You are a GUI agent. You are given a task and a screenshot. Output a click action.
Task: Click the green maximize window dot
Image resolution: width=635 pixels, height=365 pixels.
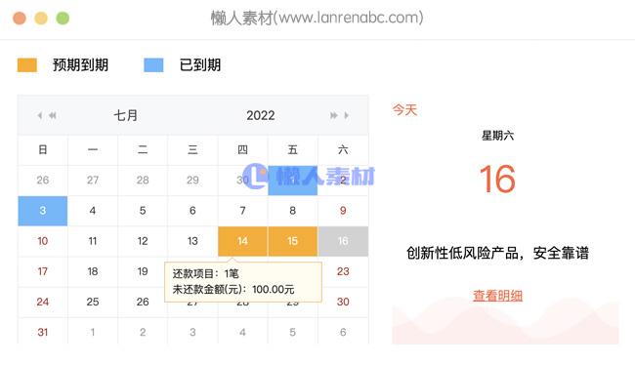pyautogui.click(x=63, y=19)
